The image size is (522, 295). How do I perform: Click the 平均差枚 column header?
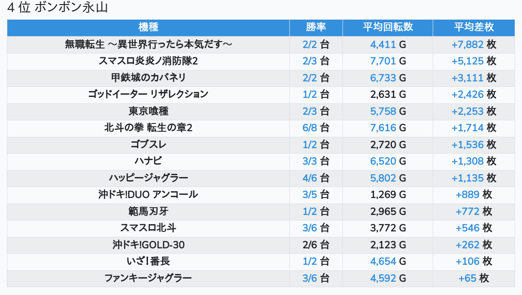coord(473,27)
